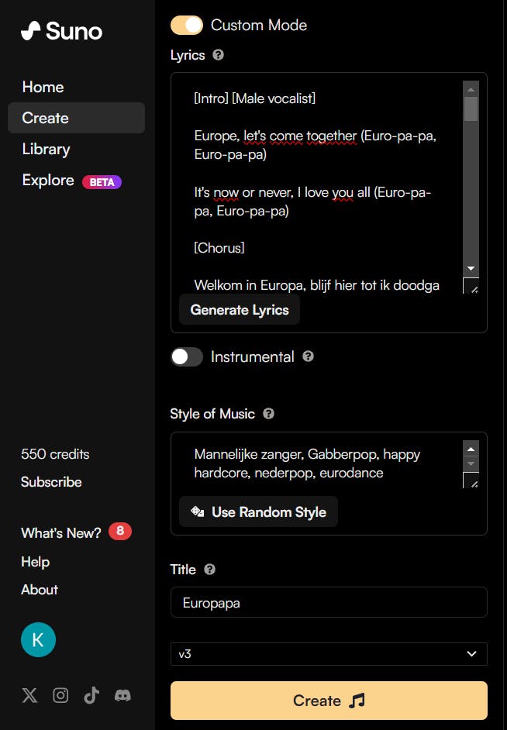Open the X (Twitter) social link
507x730 pixels.
click(x=29, y=696)
